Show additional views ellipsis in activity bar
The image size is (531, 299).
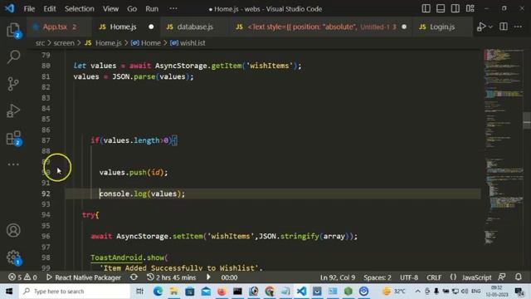[x=13, y=164]
